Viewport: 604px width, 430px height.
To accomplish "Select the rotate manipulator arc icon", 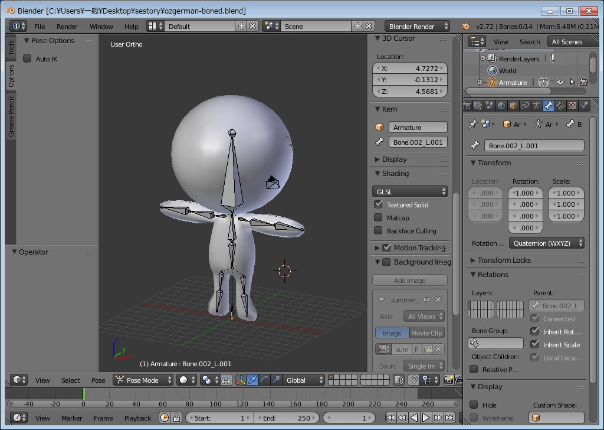I will [x=264, y=380].
